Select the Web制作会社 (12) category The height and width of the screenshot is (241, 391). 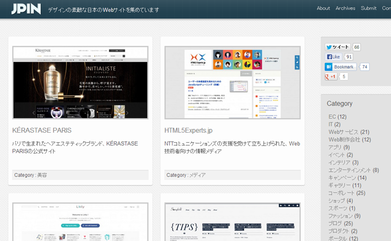coord(349,140)
